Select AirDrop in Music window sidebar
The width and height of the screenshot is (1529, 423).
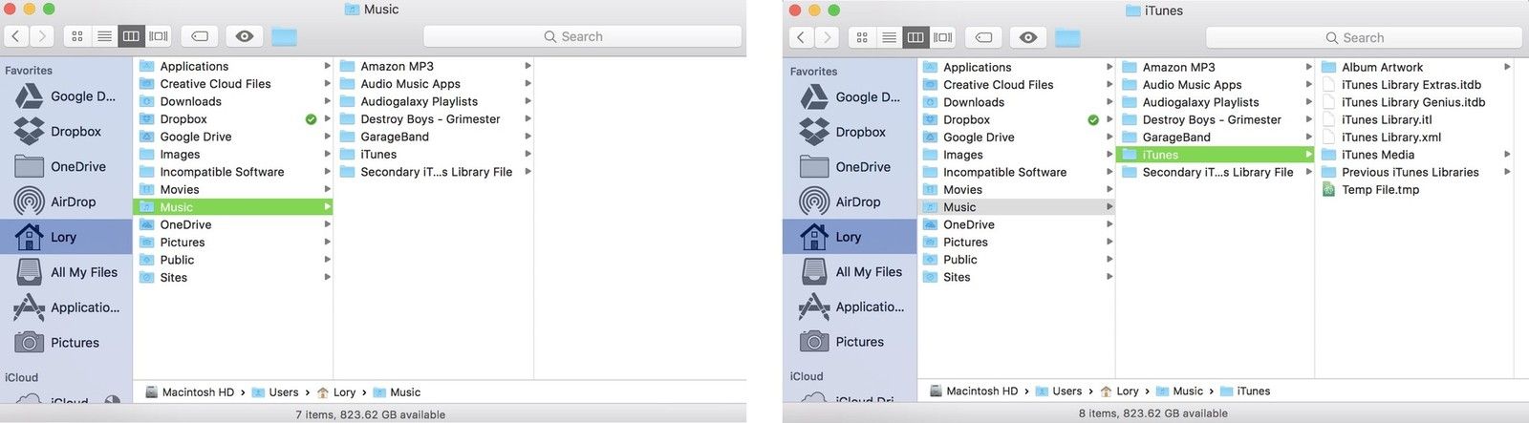(66, 201)
